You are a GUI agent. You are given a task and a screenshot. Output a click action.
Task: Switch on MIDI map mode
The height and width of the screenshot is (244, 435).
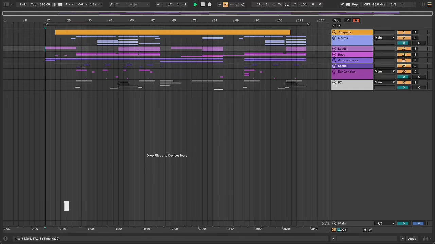point(366,4)
